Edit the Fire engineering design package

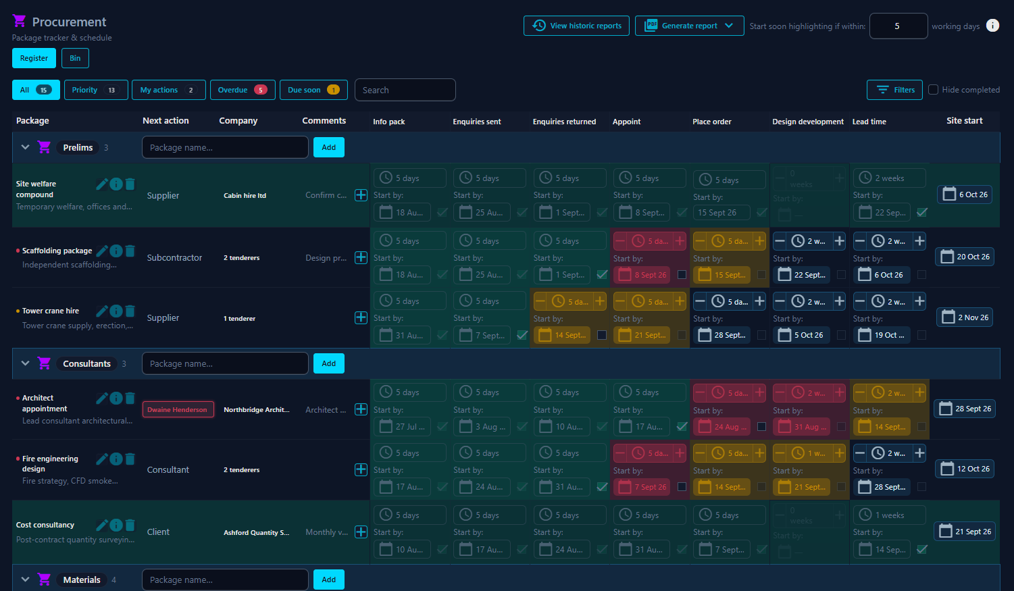tap(102, 459)
